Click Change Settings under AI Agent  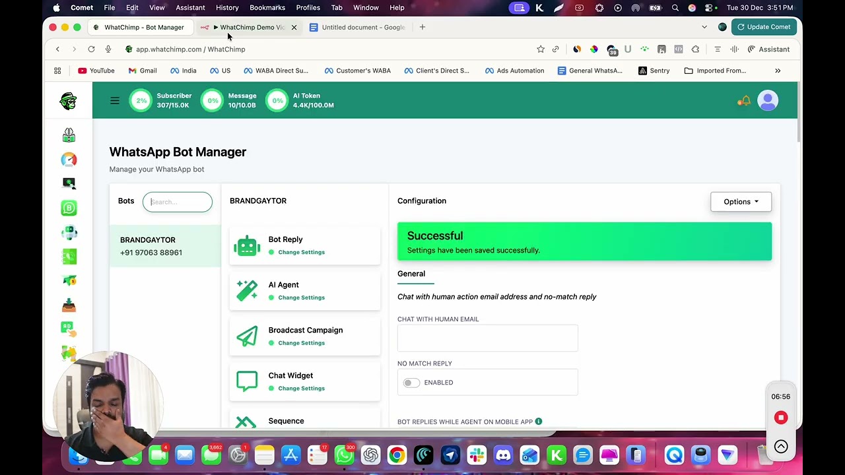301,298
